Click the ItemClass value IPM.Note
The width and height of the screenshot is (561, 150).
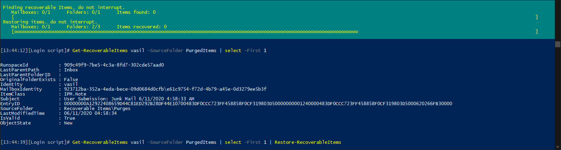tap(75, 94)
